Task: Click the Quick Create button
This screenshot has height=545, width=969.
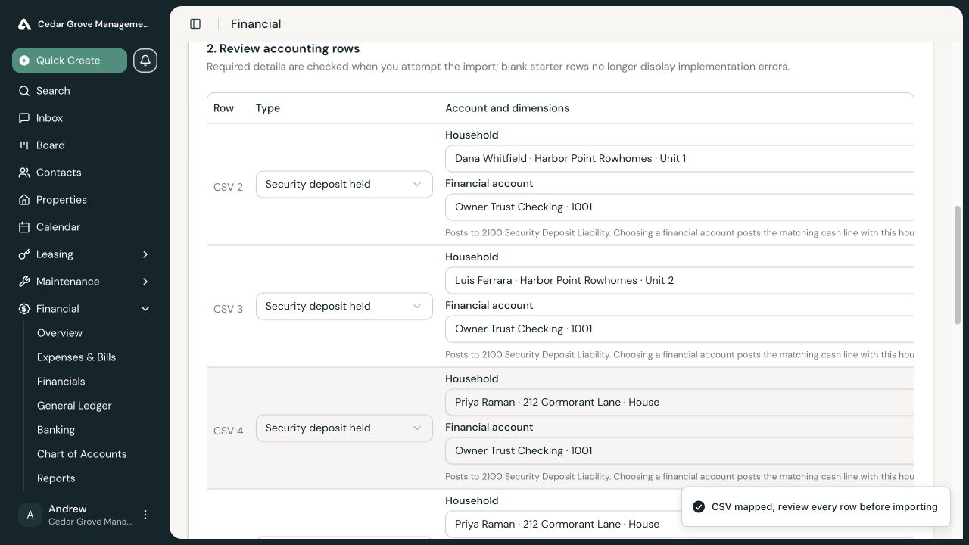Action: point(70,61)
